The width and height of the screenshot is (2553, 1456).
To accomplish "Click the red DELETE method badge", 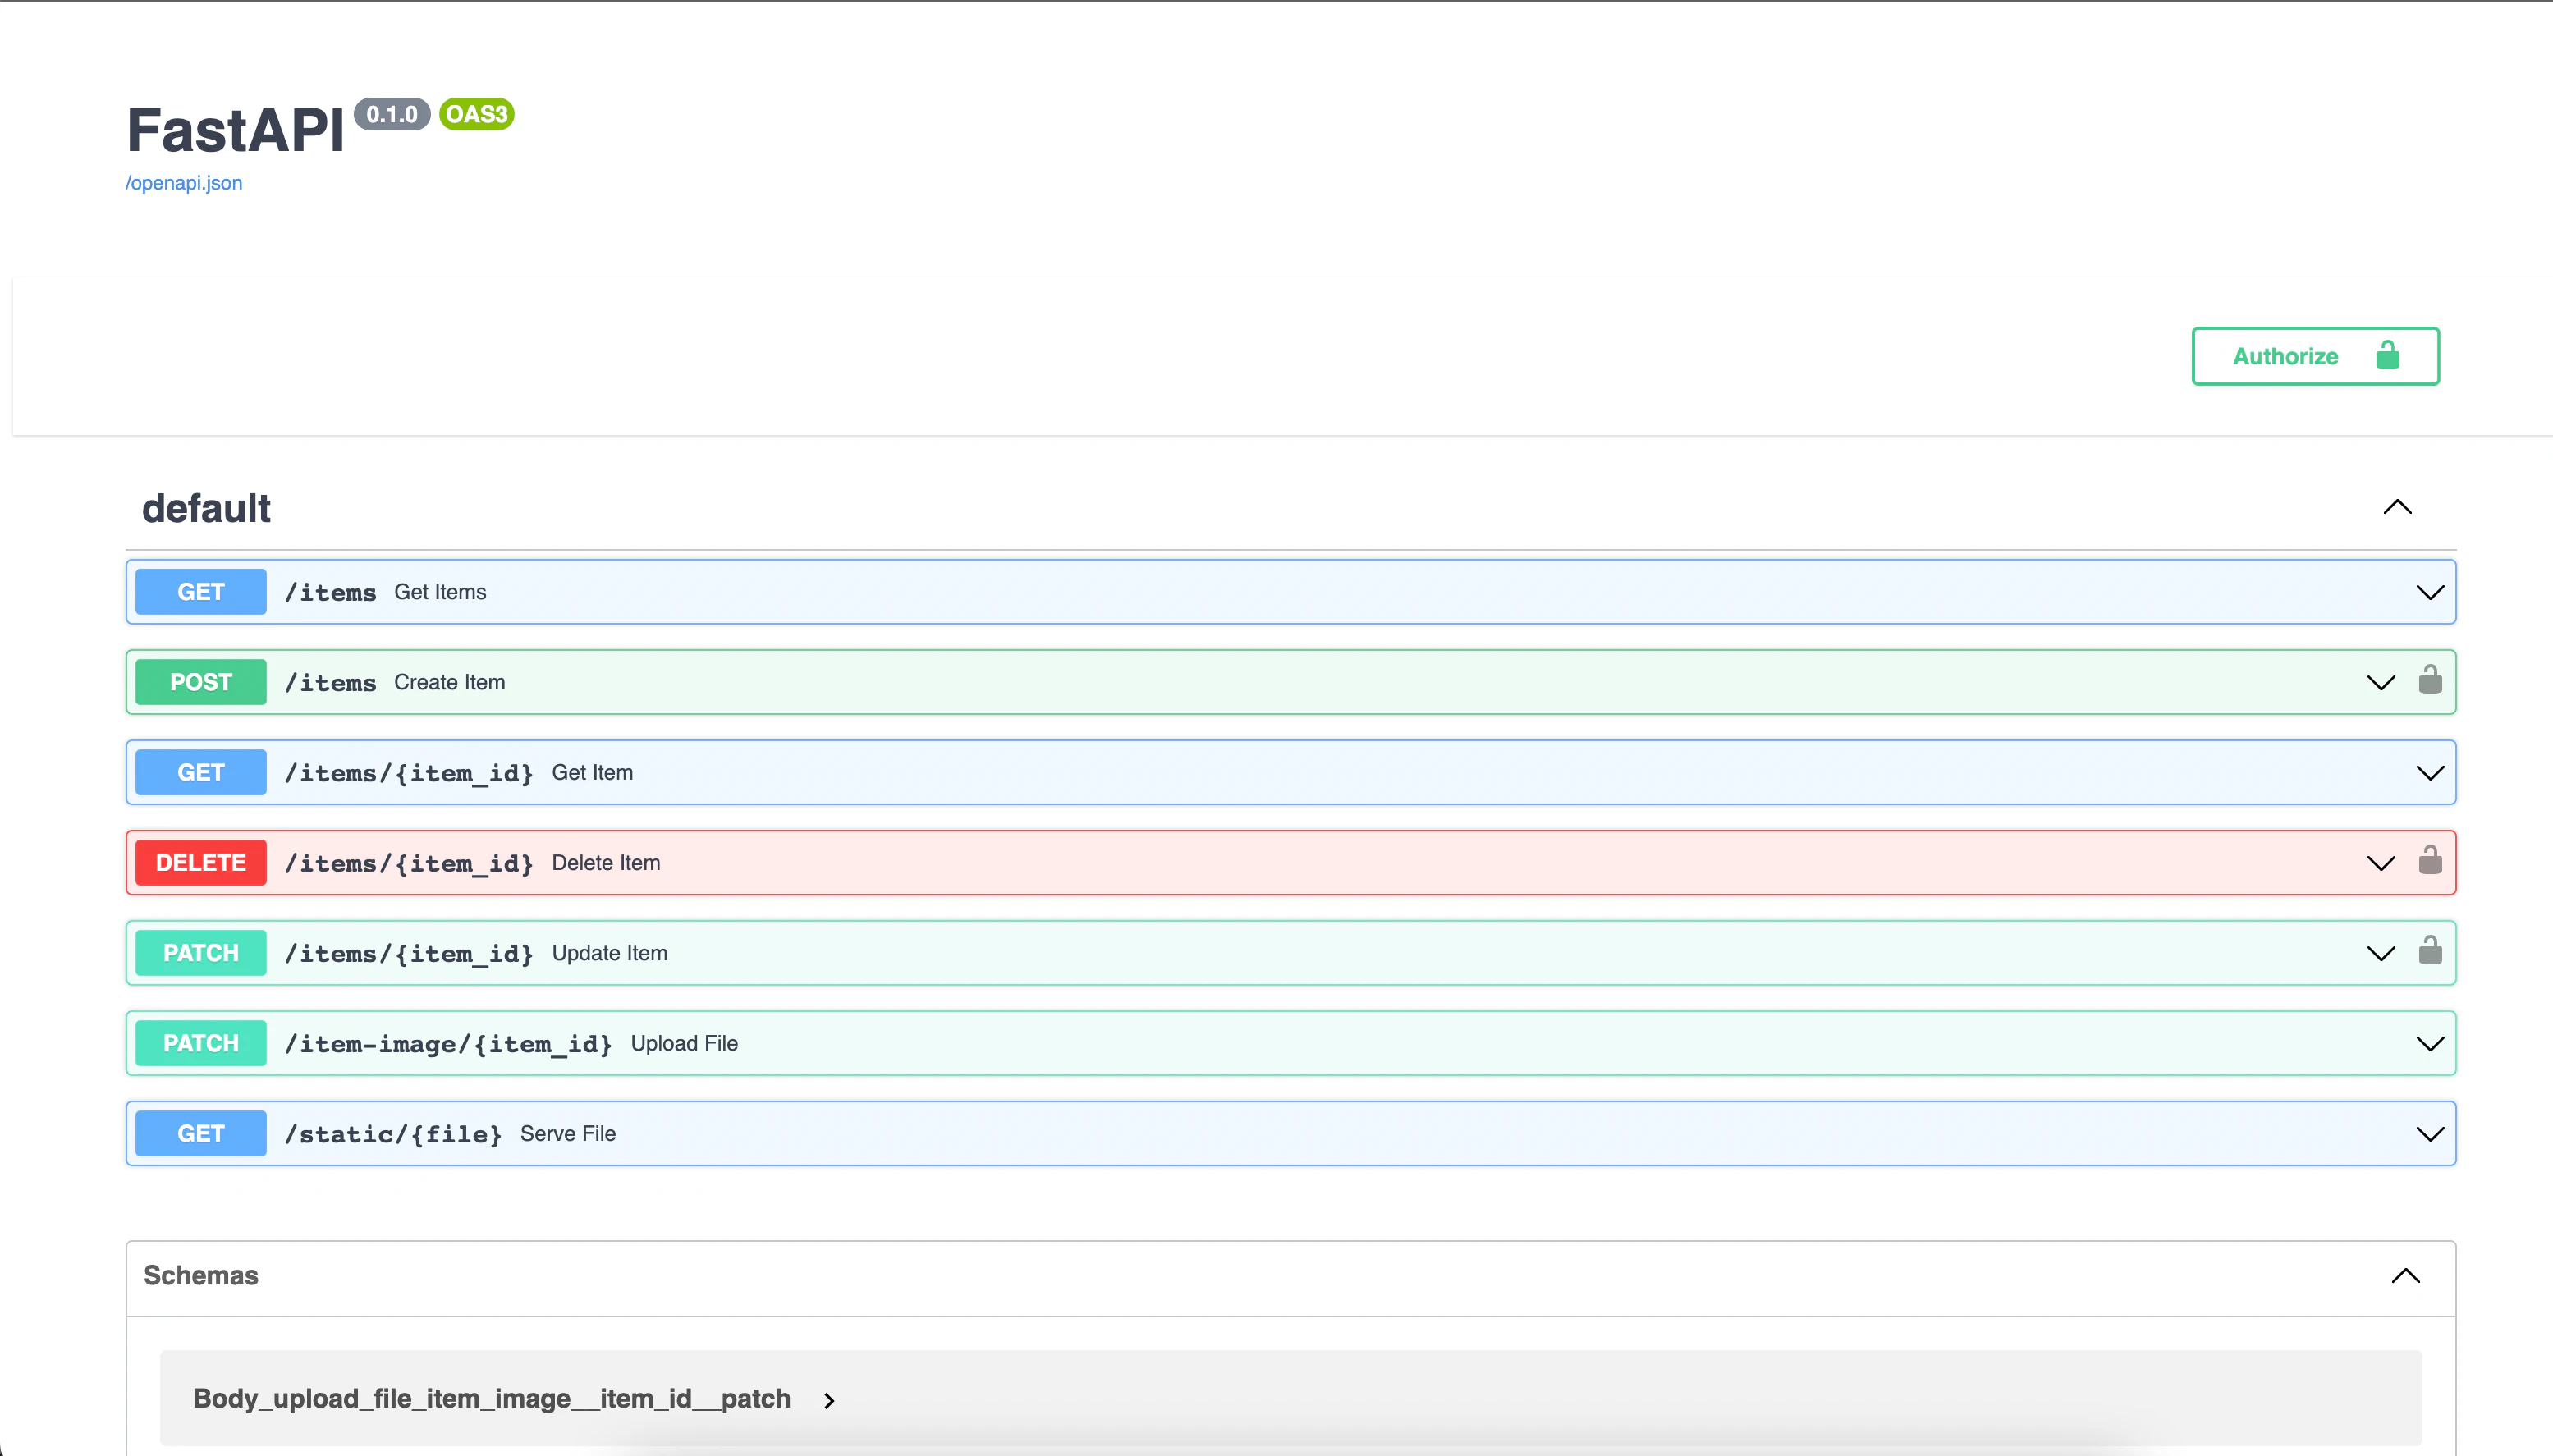I will pos(201,862).
